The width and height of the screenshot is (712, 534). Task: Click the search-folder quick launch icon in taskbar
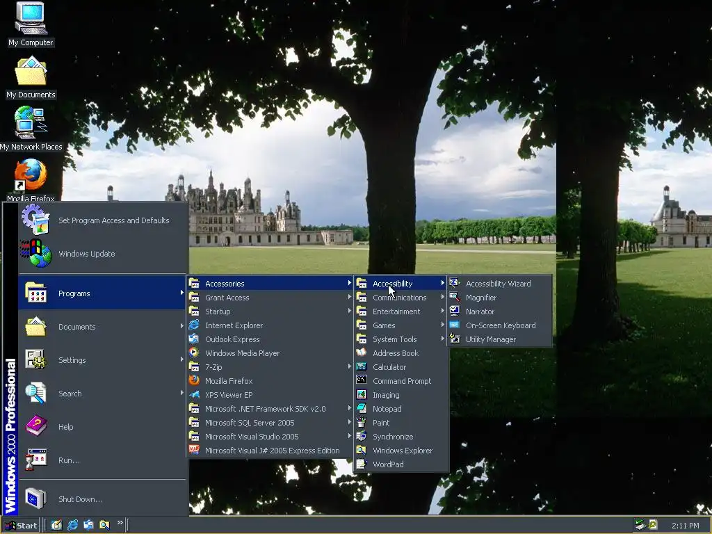[x=104, y=525]
